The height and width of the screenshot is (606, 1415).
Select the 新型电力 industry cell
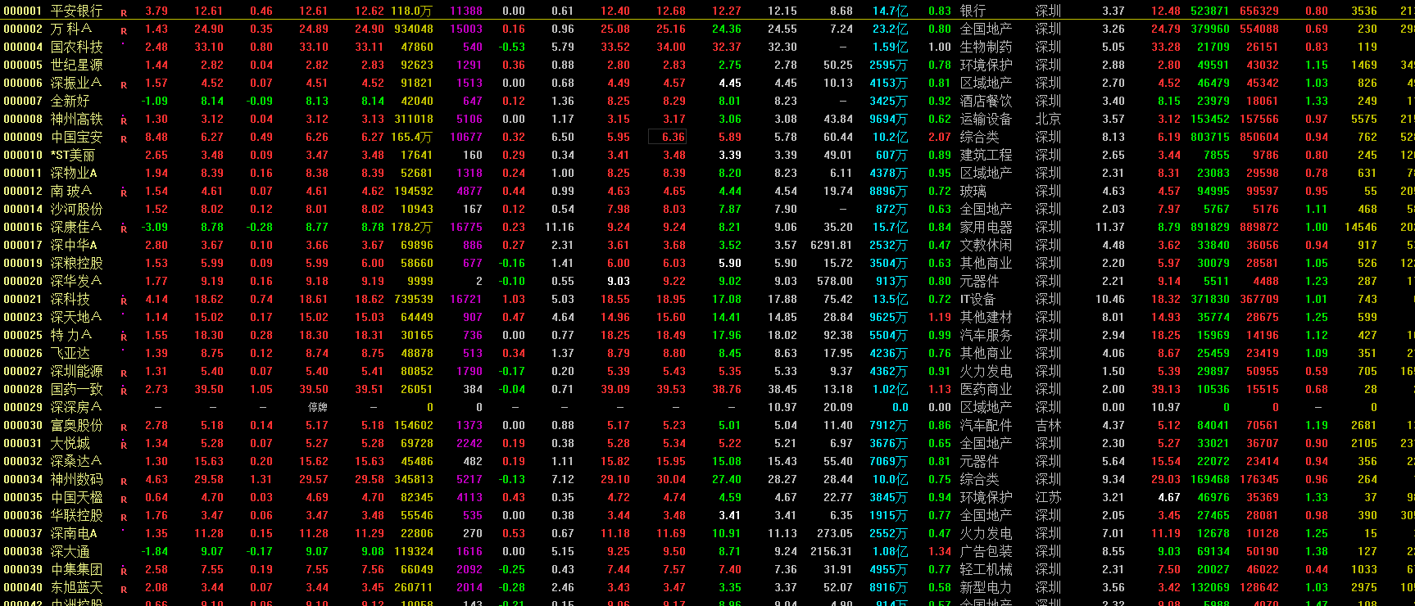(986, 587)
